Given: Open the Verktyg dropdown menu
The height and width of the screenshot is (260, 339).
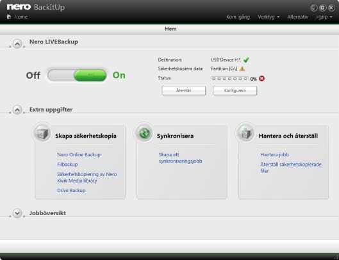Looking at the screenshot, I should click(x=269, y=17).
